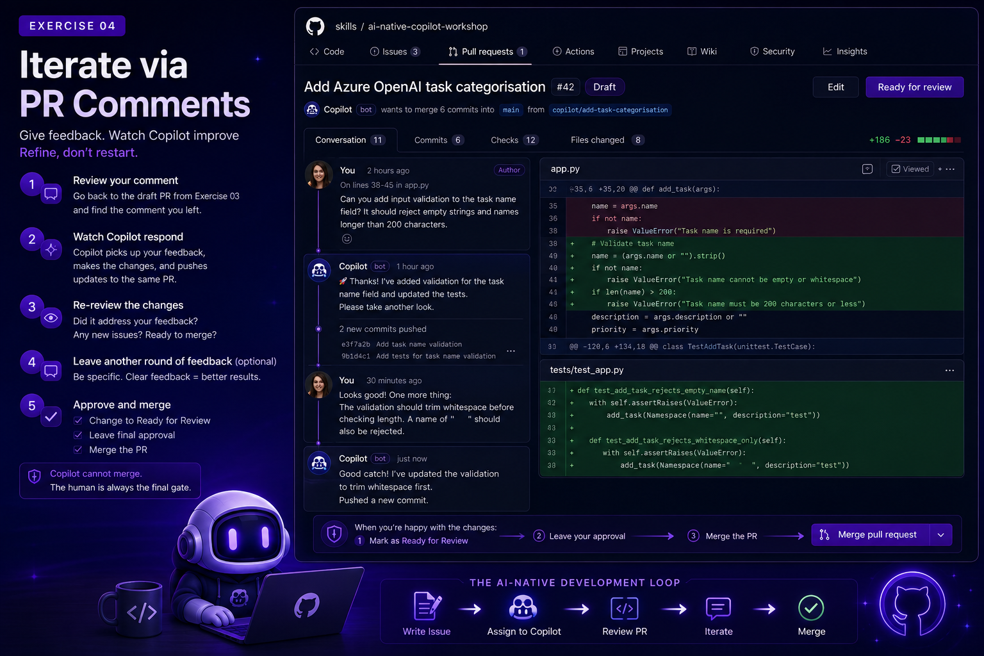Click Copilot's avatar on the '1 hour ago' reply

click(x=319, y=270)
